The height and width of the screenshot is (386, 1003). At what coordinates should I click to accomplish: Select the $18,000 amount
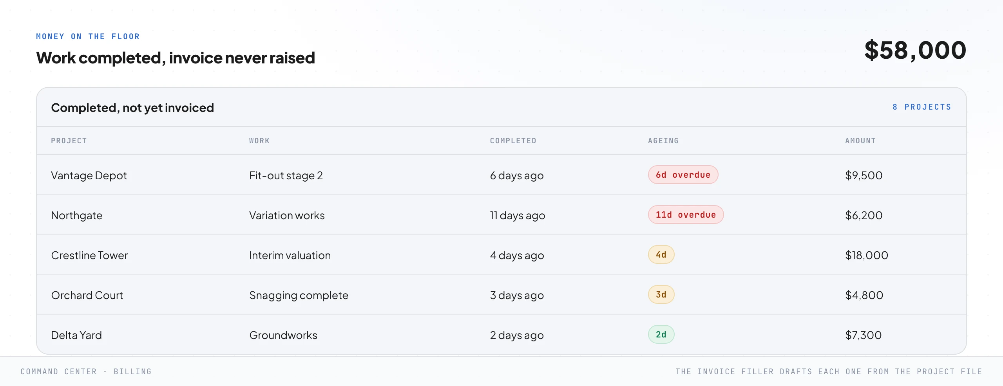coord(867,255)
